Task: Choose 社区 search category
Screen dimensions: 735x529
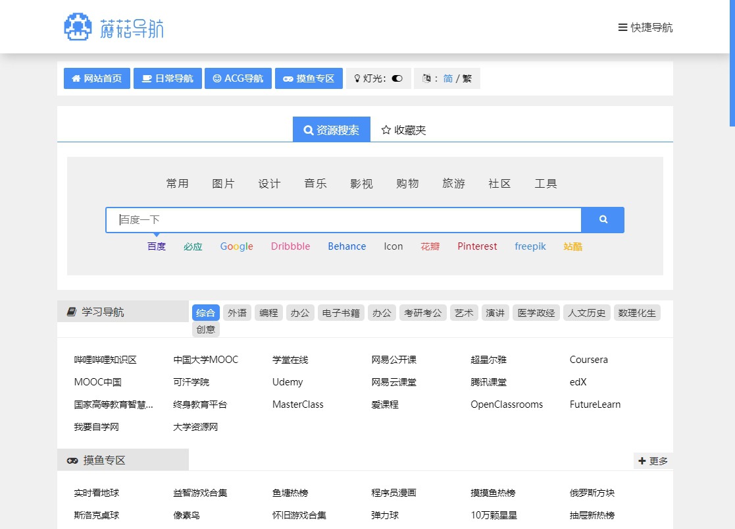Action: 499,184
